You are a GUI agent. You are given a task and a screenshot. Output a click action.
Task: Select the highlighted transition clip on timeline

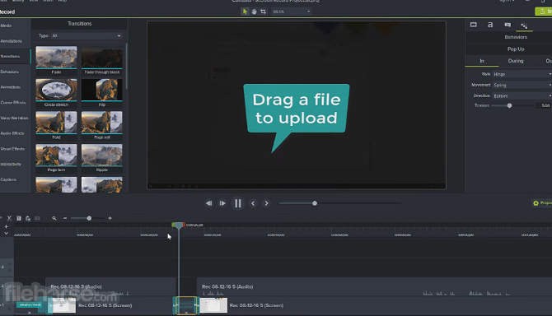click(x=185, y=305)
